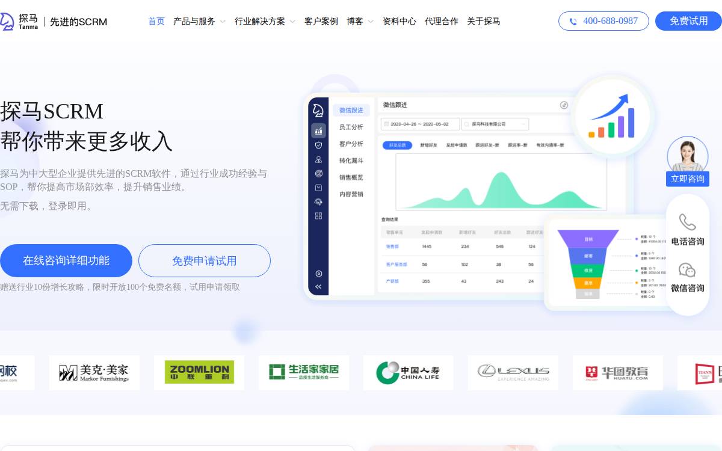Open 行业解决方案 menu
The height and width of the screenshot is (451, 722).
point(260,22)
